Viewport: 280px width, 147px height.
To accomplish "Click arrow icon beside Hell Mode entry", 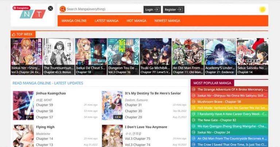I will point(194,108).
